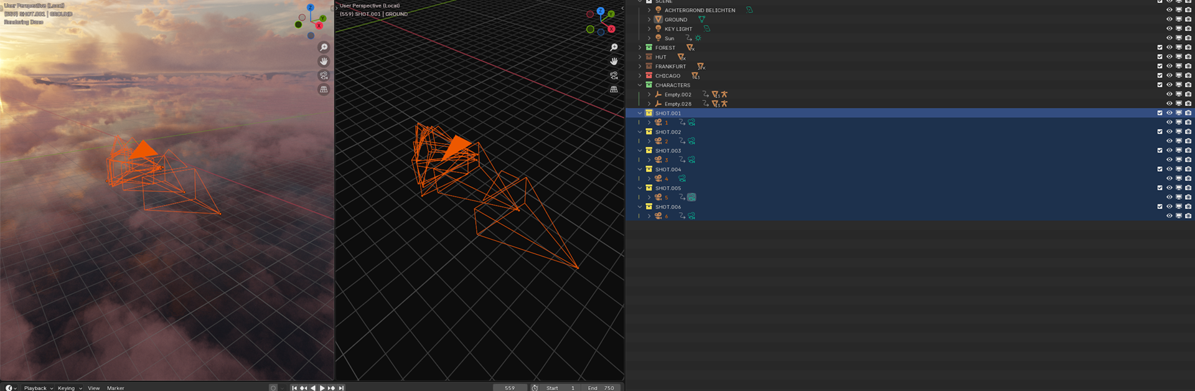Click the GROUND mesh data icon
Image resolution: width=1195 pixels, height=391 pixels.
702,19
